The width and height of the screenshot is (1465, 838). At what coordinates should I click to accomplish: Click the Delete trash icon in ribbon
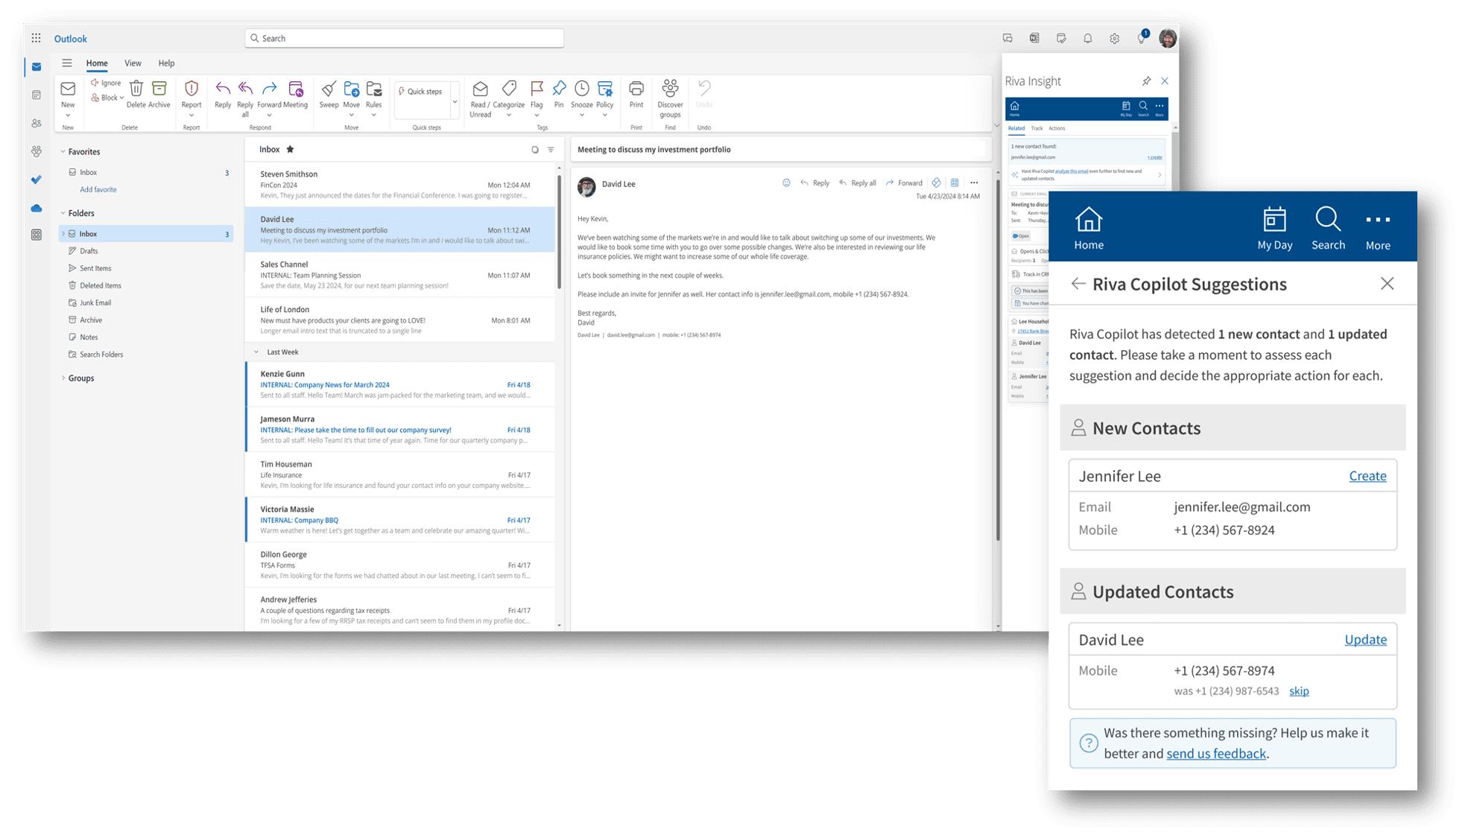tap(136, 89)
